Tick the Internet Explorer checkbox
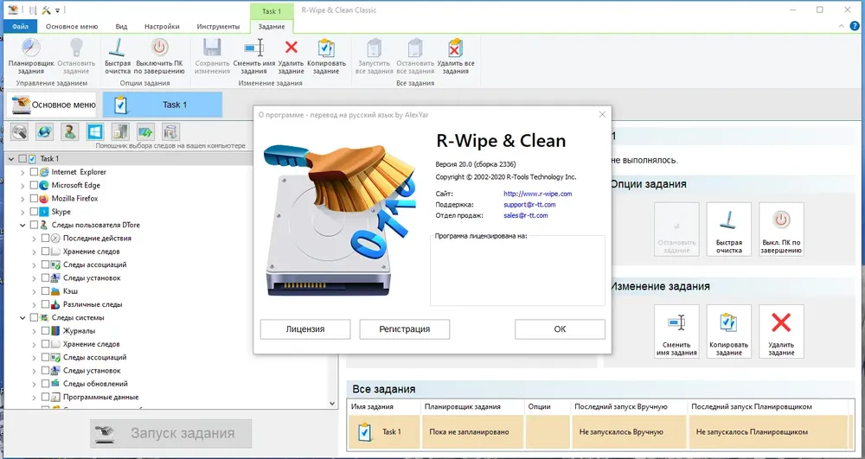The width and height of the screenshot is (865, 459). click(35, 172)
